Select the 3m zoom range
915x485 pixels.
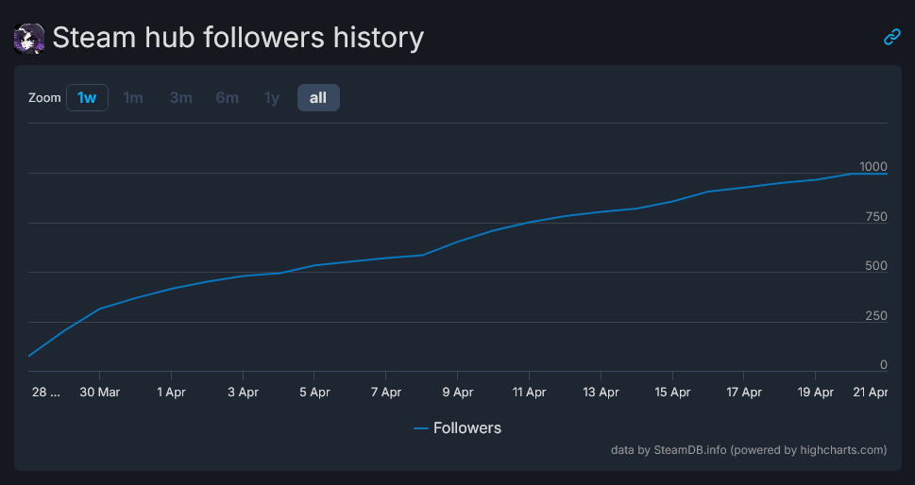180,97
